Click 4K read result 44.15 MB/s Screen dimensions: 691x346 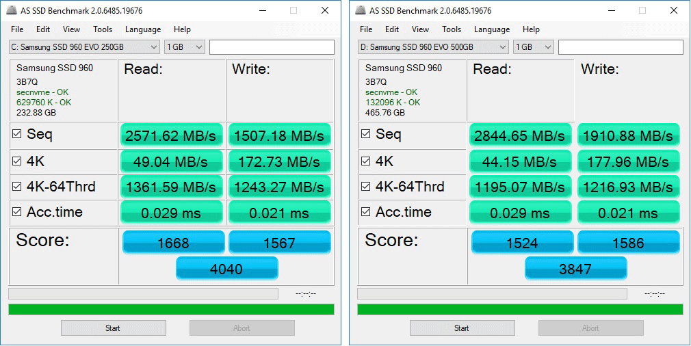tap(520, 161)
